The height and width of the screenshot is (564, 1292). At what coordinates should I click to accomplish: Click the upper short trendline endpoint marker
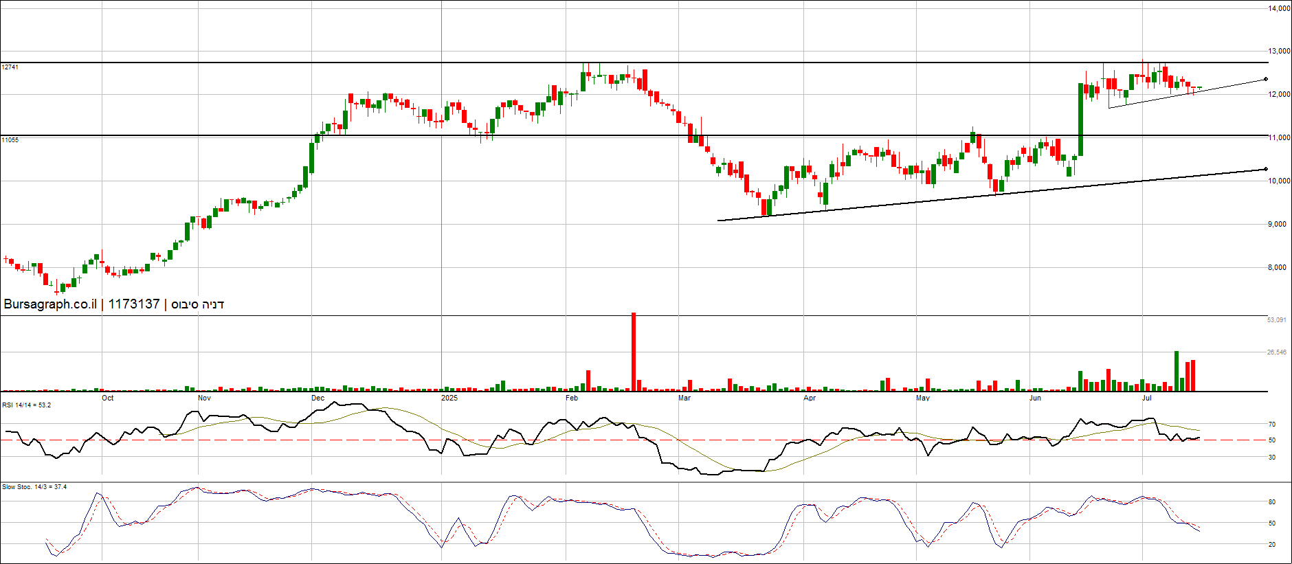pyautogui.click(x=1266, y=80)
